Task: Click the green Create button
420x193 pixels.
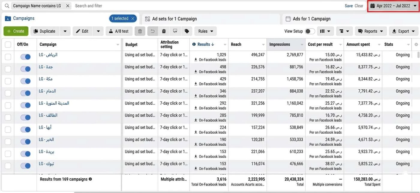Action: coord(16,31)
